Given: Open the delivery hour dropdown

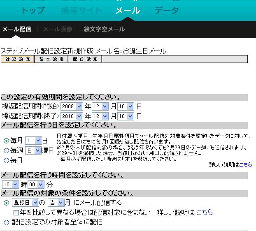Looking at the screenshot, I should click(10, 185).
